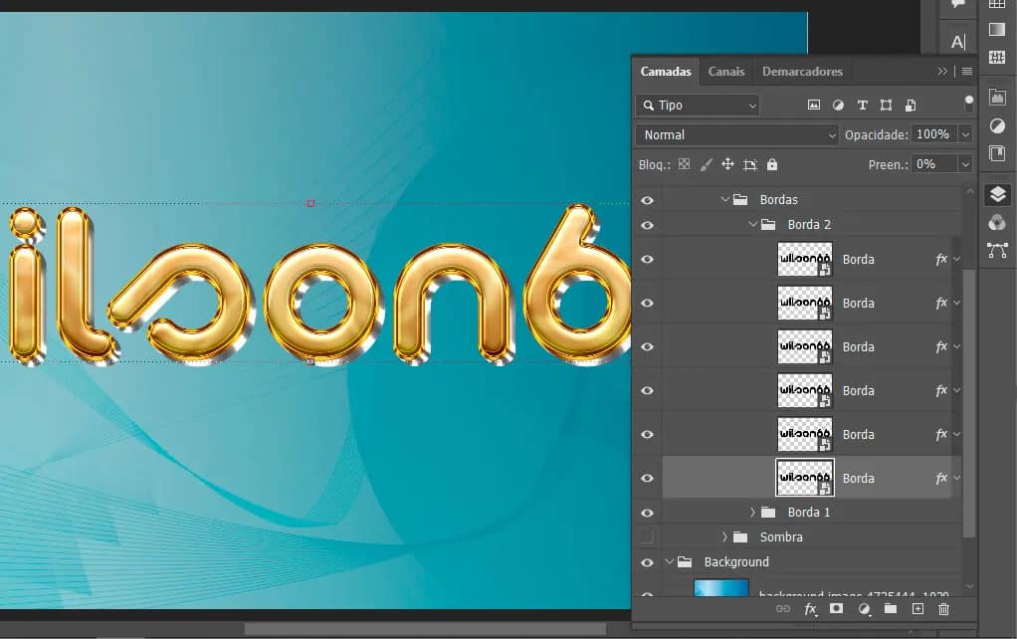Viewport: 1017px width, 639px height.
Task: Enable lock transparent pixels
Action: [683, 163]
